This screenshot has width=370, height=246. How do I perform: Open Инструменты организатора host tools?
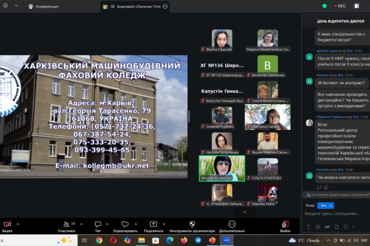(x=192, y=227)
